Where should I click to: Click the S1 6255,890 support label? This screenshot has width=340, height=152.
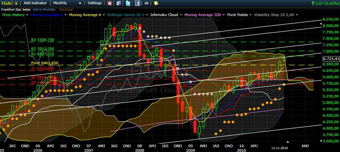(43, 68)
